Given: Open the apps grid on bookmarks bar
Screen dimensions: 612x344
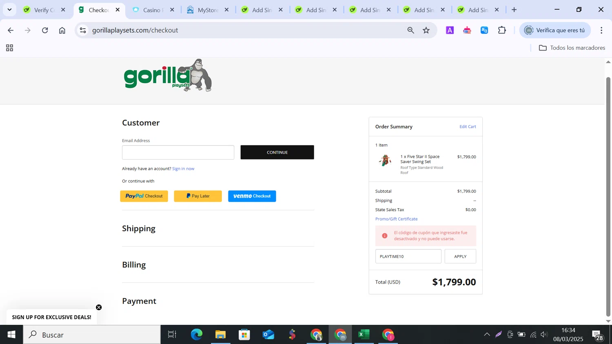Looking at the screenshot, I should [x=10, y=48].
